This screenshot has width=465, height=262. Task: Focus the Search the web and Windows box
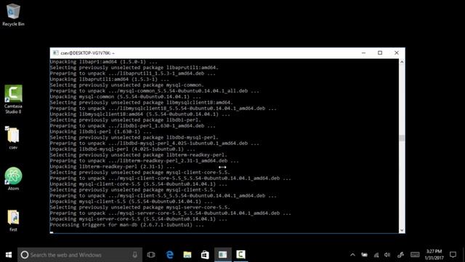coord(80,255)
